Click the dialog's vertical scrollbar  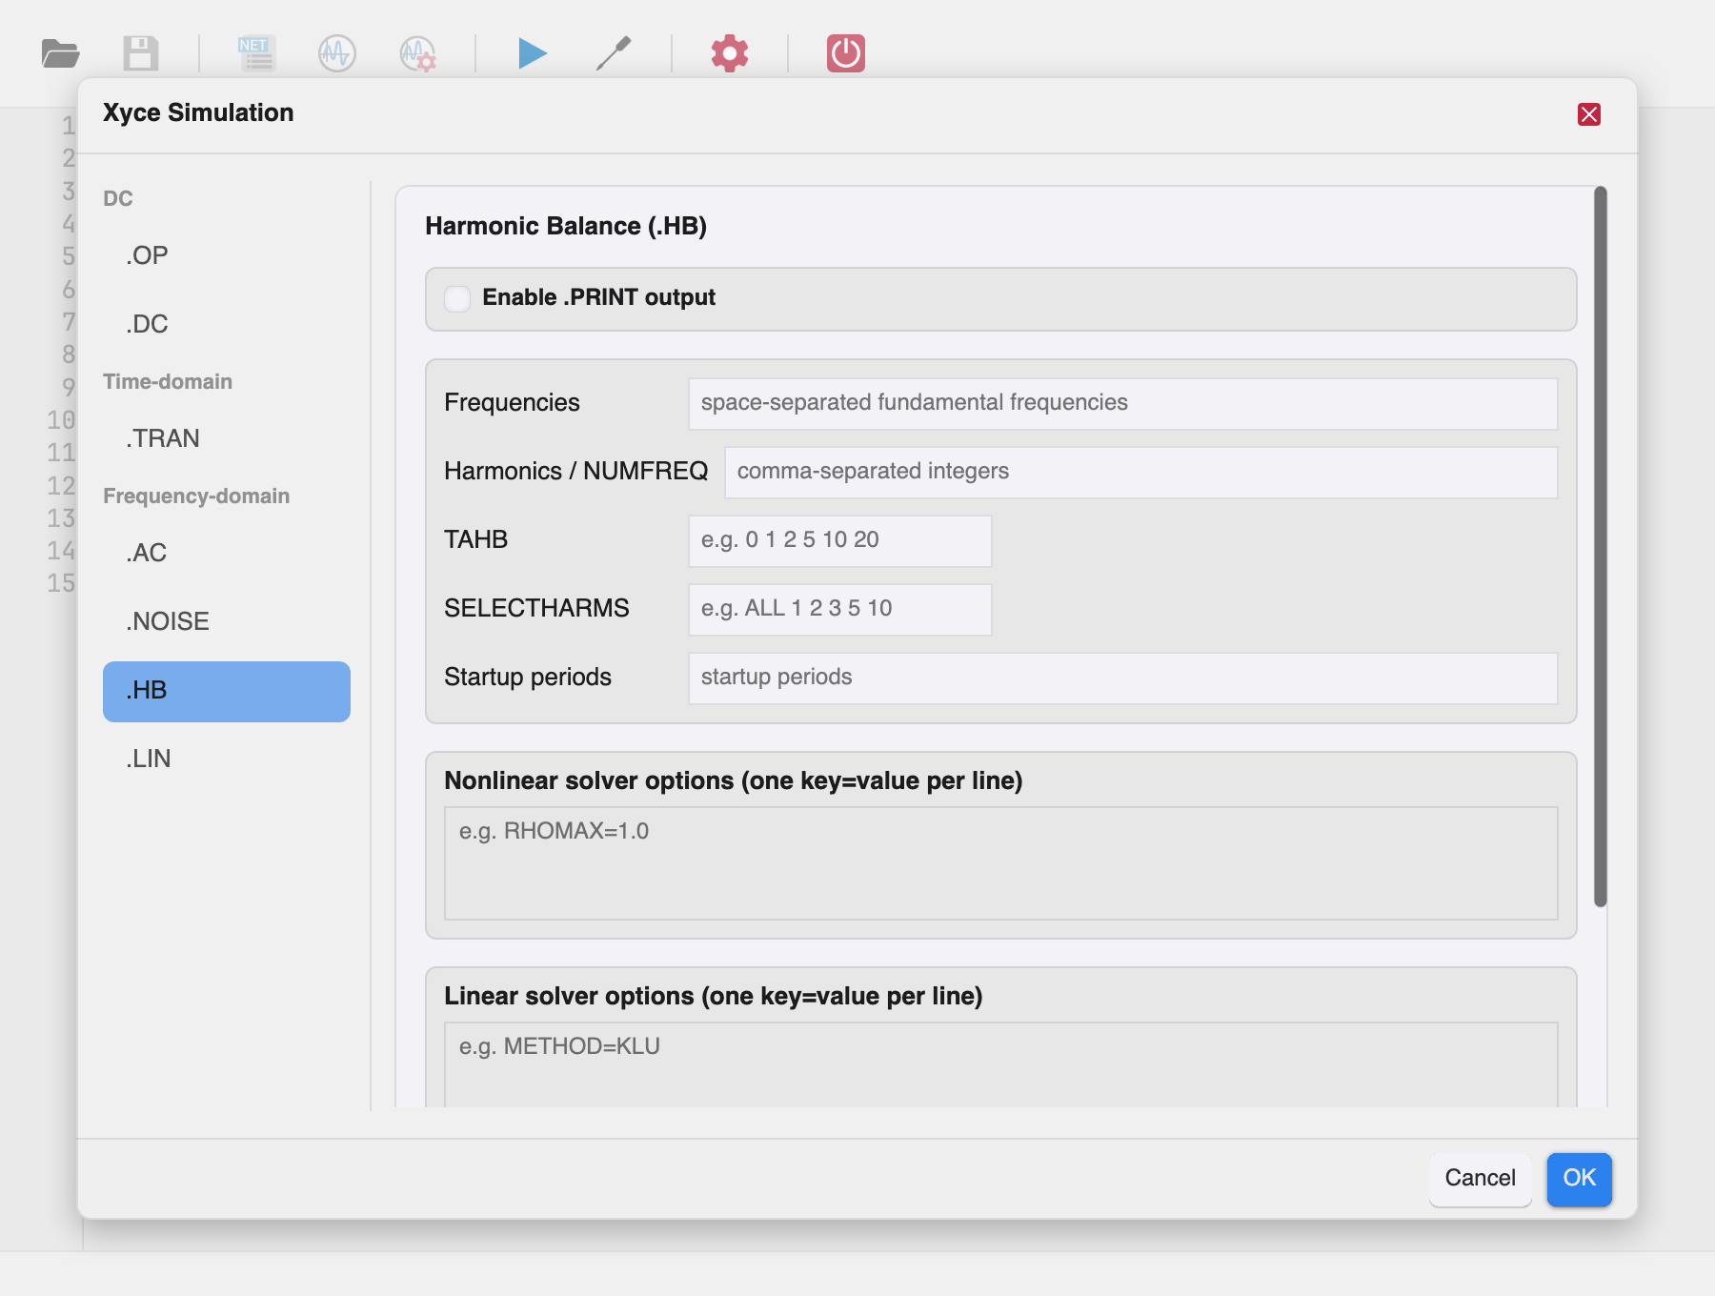pyautogui.click(x=1601, y=546)
